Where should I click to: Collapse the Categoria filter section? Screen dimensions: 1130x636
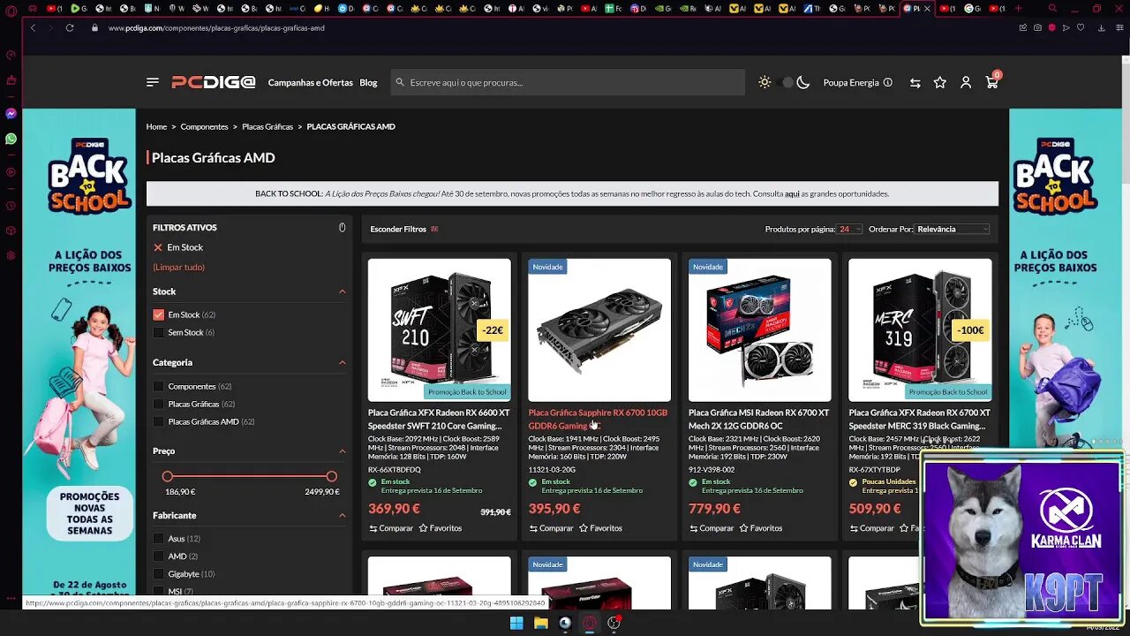point(343,362)
